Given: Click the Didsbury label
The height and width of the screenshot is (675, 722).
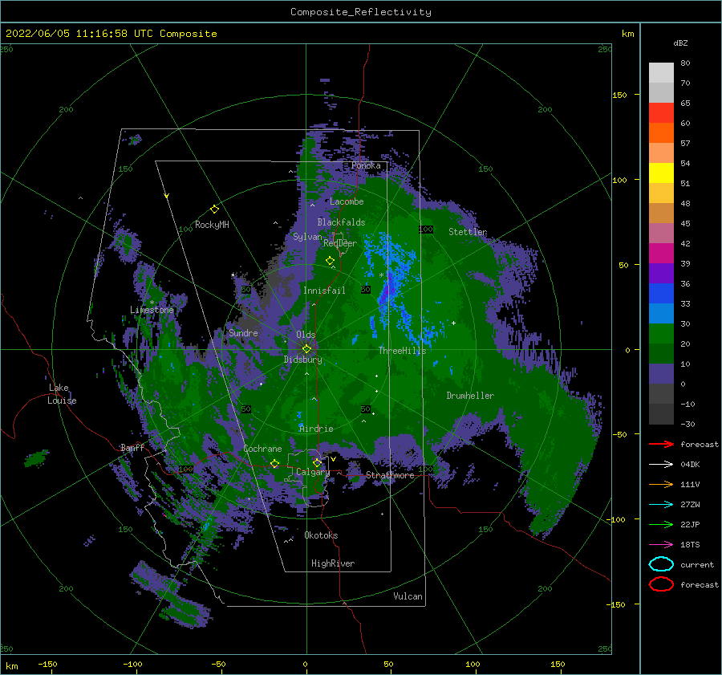Looking at the screenshot, I should (303, 360).
